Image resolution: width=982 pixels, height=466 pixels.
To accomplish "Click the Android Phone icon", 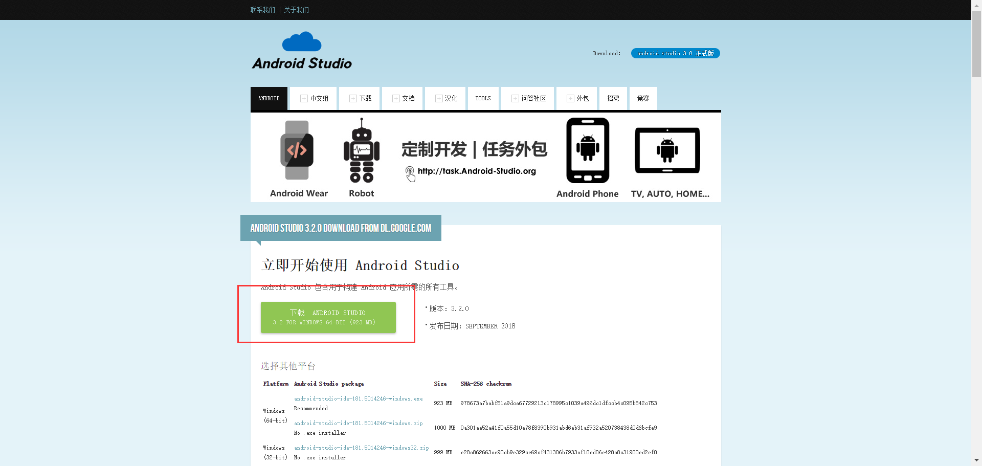I will 588,150.
